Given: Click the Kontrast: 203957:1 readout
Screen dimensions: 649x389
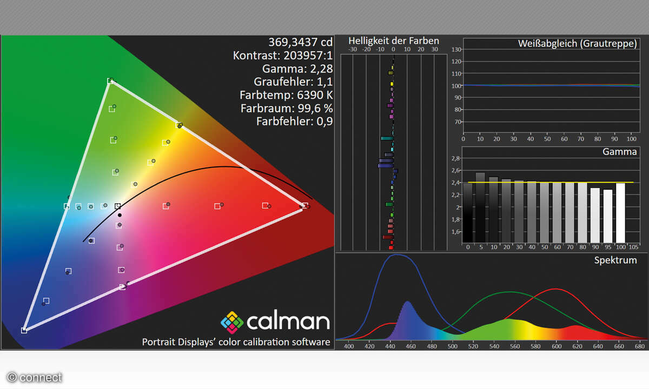Looking at the screenshot, I should [282, 55].
